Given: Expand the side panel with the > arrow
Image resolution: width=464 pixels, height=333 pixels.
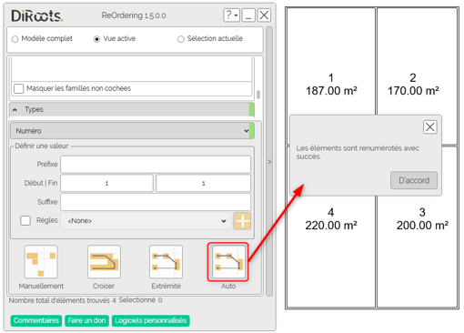Looking at the screenshot, I should [269, 162].
